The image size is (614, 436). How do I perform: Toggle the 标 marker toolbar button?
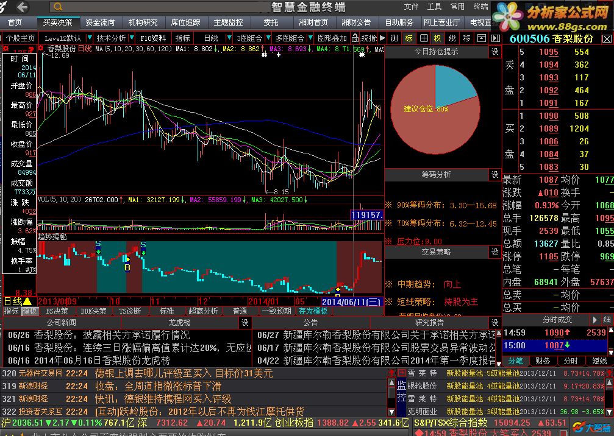pyautogui.click(x=409, y=38)
